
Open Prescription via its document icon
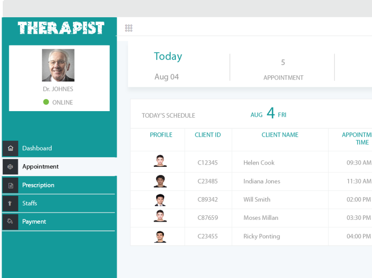click(10, 185)
